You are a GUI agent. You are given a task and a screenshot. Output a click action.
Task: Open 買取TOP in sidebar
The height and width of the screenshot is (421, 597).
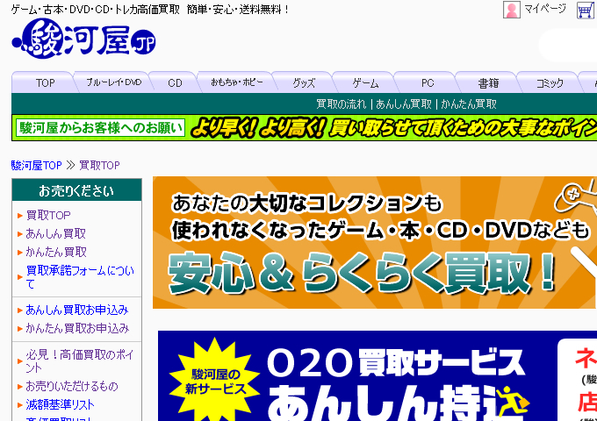tap(48, 215)
